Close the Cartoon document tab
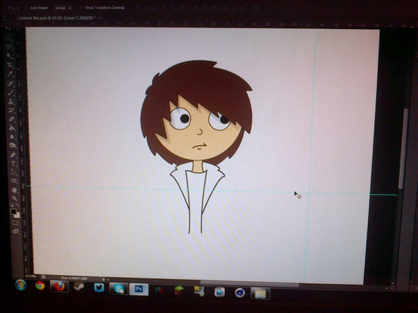The width and height of the screenshot is (418, 313). point(100,18)
